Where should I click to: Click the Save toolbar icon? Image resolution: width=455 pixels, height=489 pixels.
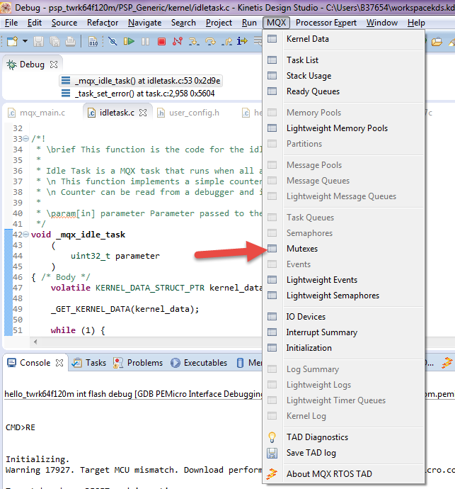(39, 41)
